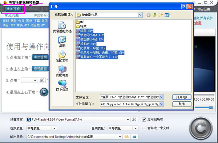Click the 打开 (Open) button in the dialog

pyautogui.click(x=182, y=97)
